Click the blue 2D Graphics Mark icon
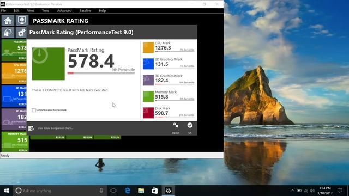The image size is (349, 196). pos(148,64)
